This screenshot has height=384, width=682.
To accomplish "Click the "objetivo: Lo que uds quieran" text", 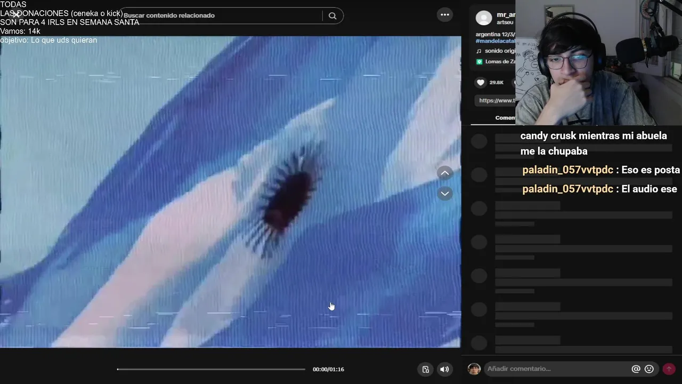I will (x=48, y=40).
